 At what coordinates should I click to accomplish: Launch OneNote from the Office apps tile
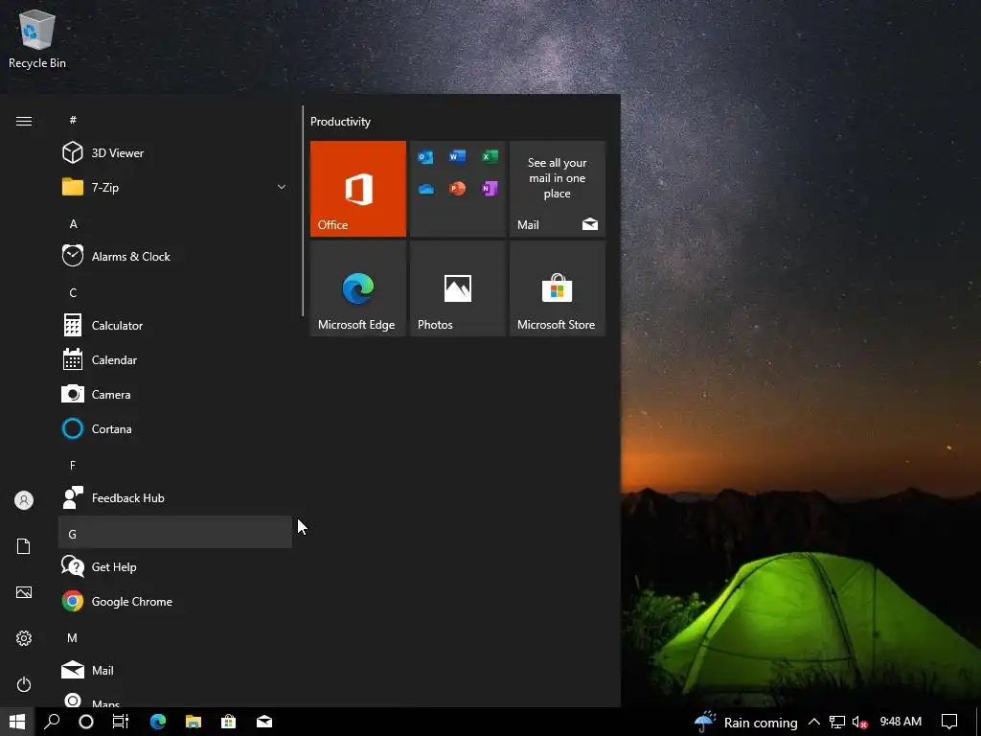490,189
